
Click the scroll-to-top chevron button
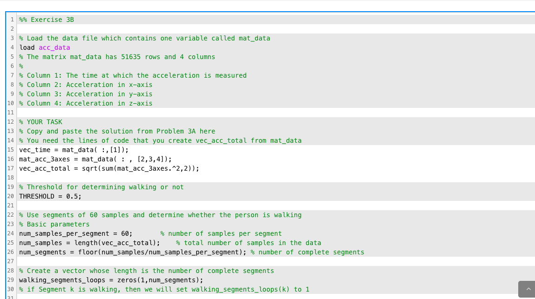point(528,289)
